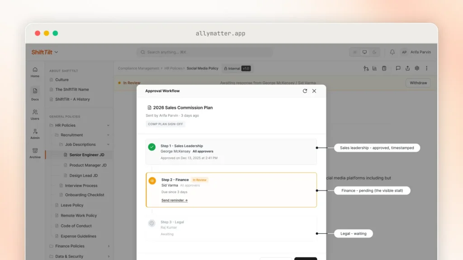Switch to light theme sun toggle
Viewport: 463px width, 260px height.
pyautogui.click(x=355, y=52)
